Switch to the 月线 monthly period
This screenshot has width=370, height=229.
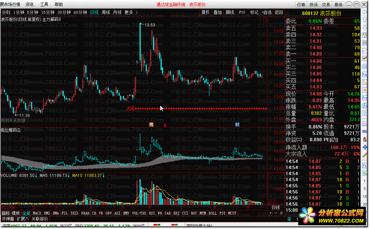click(117, 12)
